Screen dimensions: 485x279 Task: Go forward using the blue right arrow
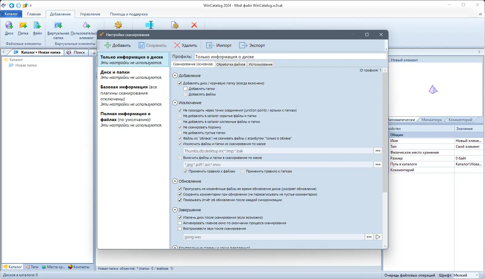pos(18,5)
